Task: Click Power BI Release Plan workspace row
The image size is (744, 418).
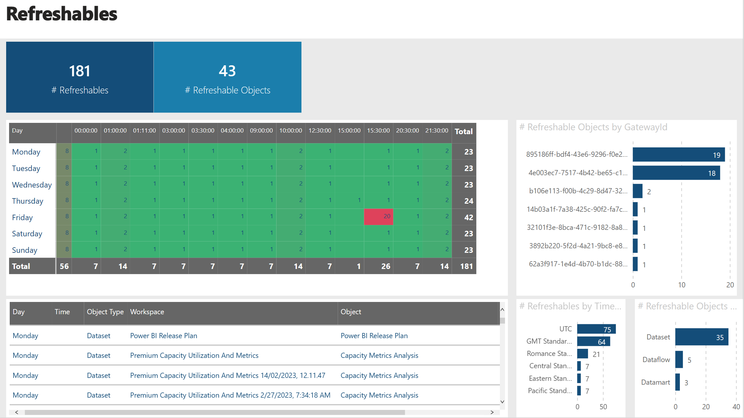Action: pos(163,336)
